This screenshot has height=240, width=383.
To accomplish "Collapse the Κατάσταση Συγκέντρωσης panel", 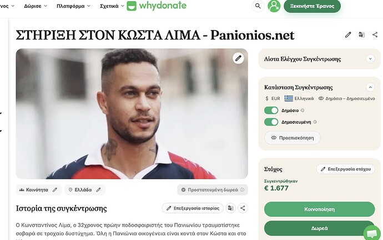I will pyautogui.click(x=370, y=87).
